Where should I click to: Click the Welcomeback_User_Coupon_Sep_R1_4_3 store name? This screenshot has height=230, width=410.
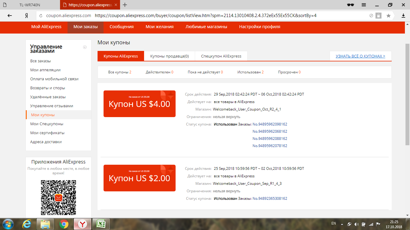tap(247, 184)
